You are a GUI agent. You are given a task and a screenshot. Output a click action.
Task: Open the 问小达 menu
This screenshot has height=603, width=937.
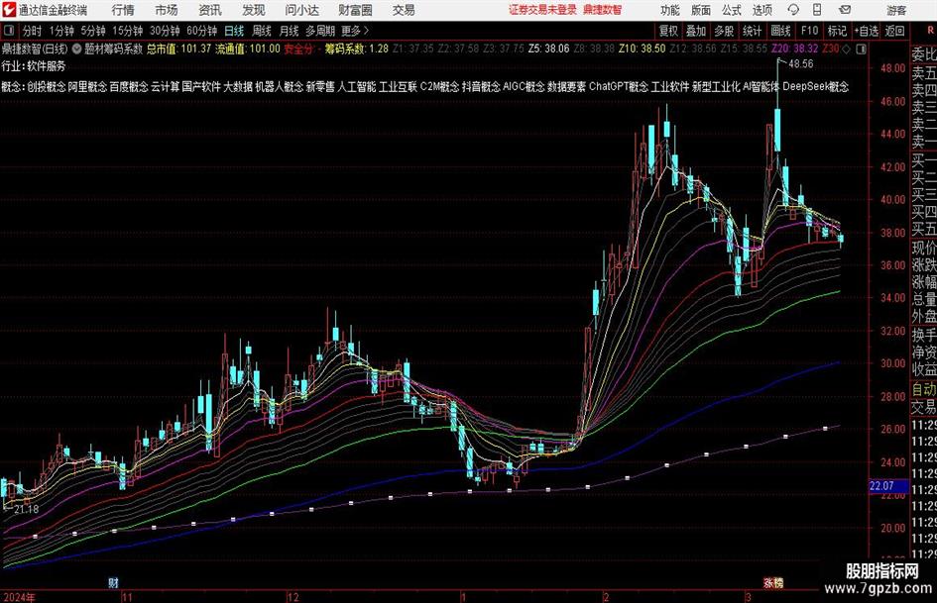click(301, 10)
